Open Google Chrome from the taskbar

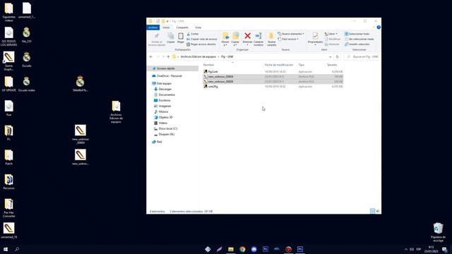click(x=242, y=249)
